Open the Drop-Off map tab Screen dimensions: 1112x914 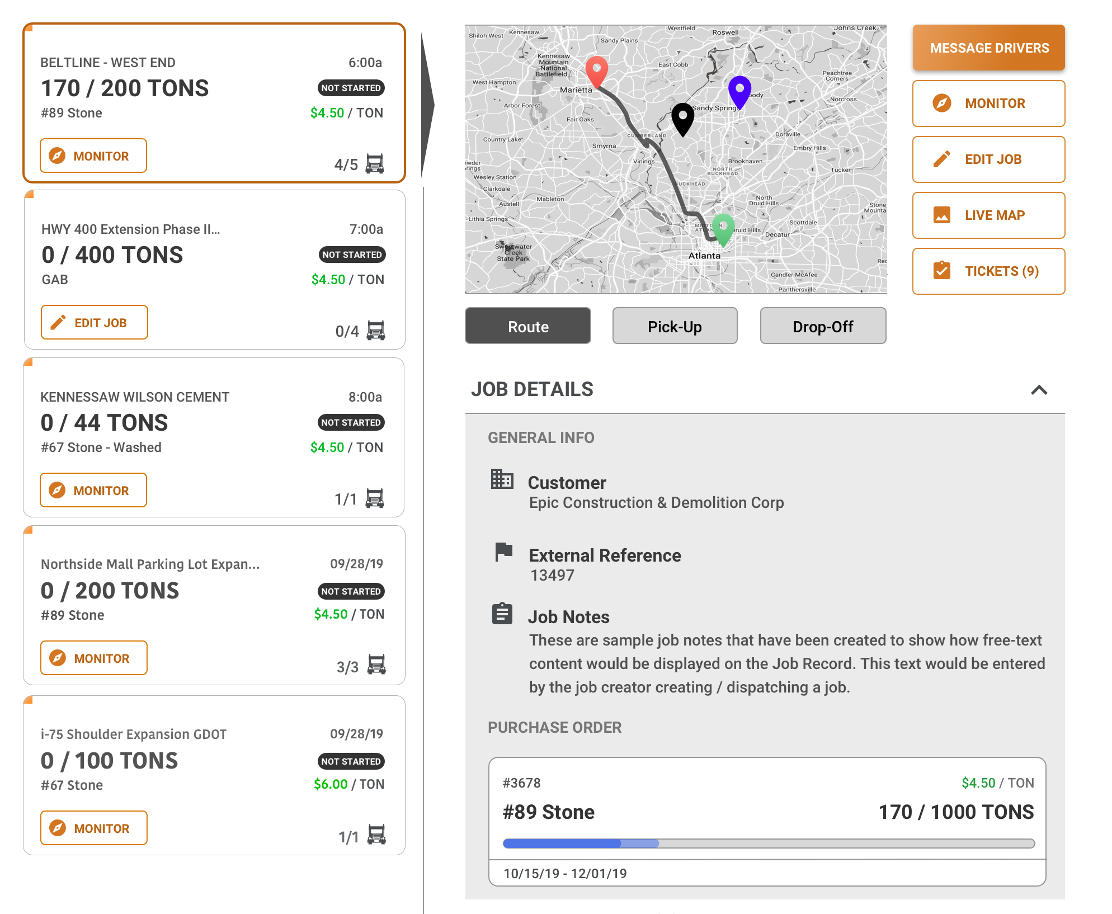(x=822, y=326)
